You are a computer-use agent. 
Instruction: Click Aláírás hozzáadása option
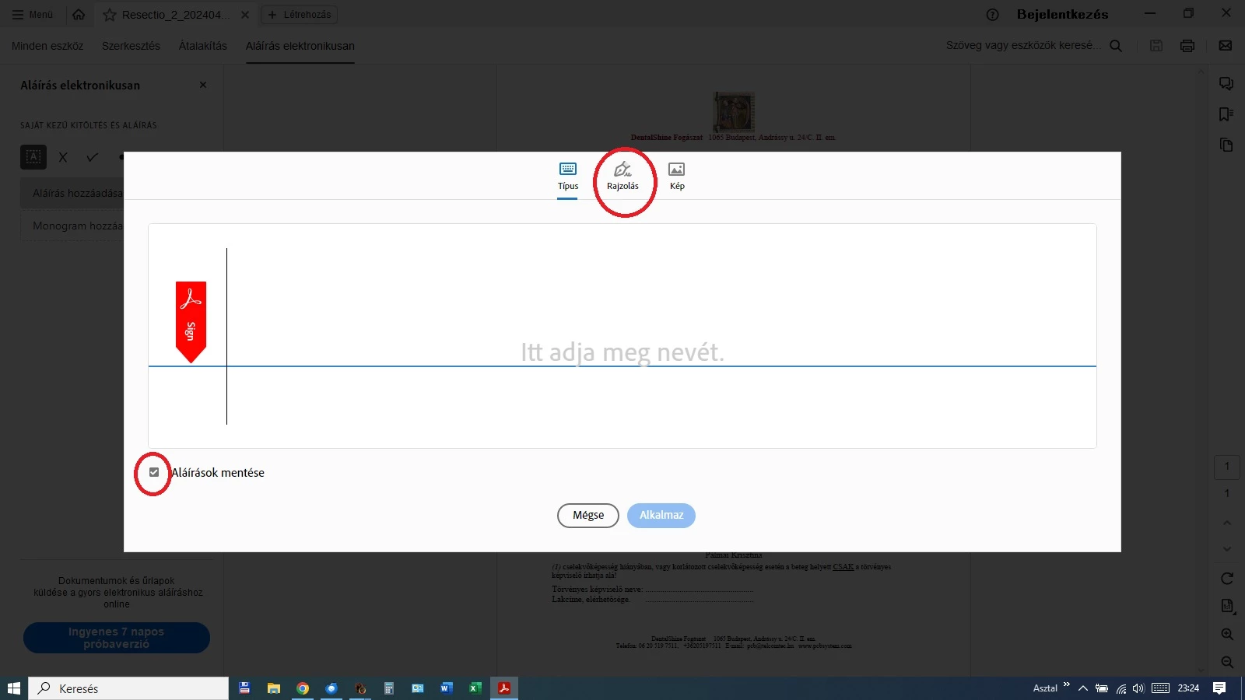pyautogui.click(x=72, y=193)
